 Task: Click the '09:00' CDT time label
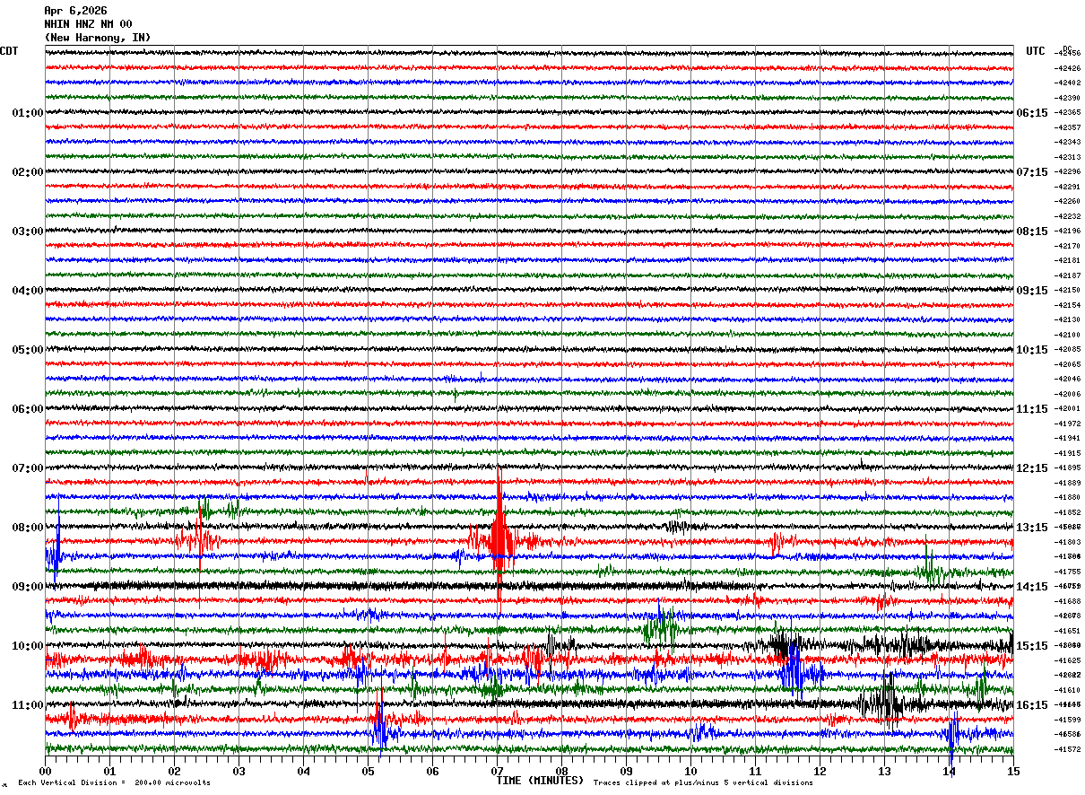click(x=28, y=587)
